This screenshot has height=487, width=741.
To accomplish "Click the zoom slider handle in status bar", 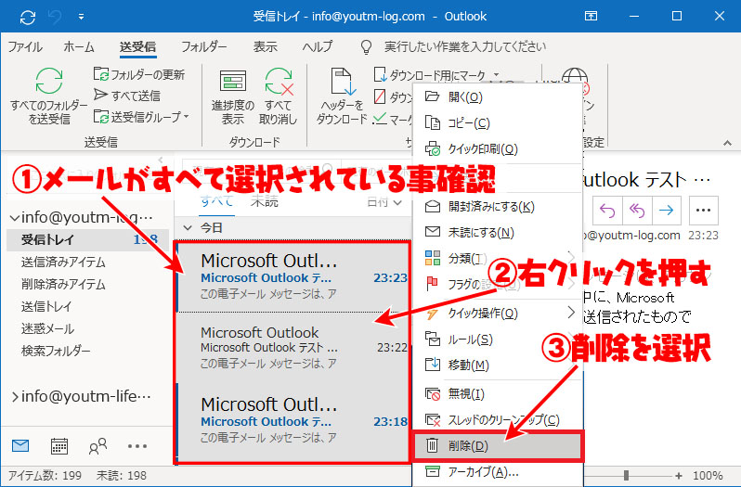I will tap(626, 475).
